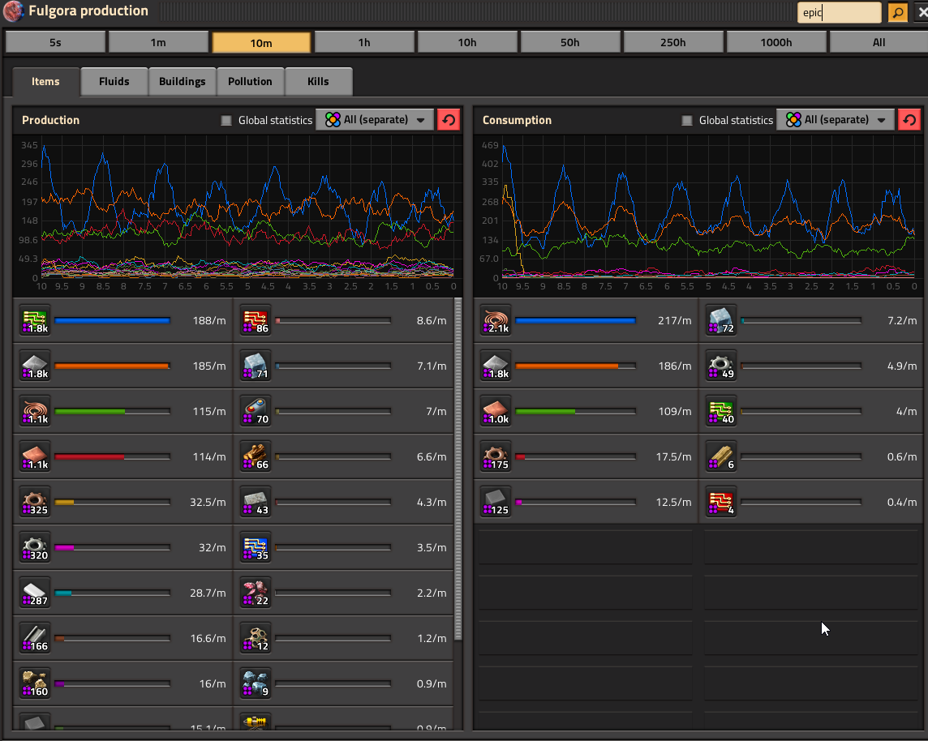Enable Global statistics checkbox in Production panel
Viewport: 928px width, 741px height.
[226, 120]
